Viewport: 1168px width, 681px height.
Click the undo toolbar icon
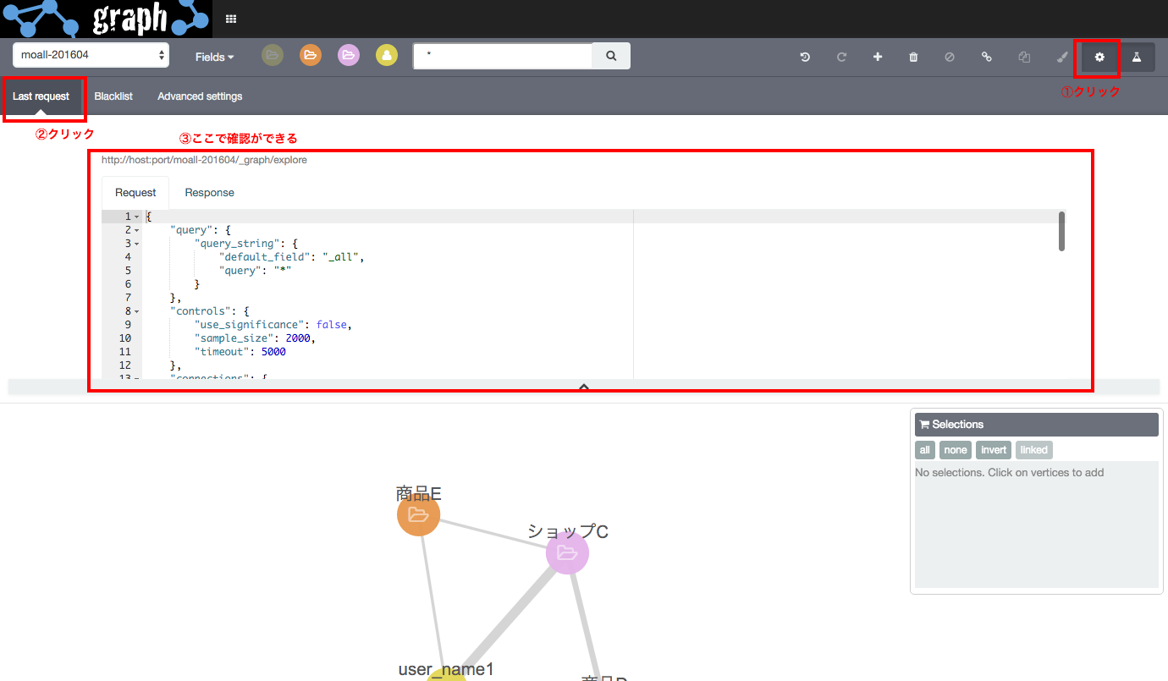(x=804, y=57)
